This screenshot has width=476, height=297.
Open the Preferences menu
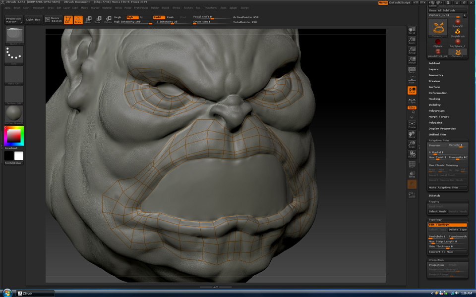(x=141, y=7)
